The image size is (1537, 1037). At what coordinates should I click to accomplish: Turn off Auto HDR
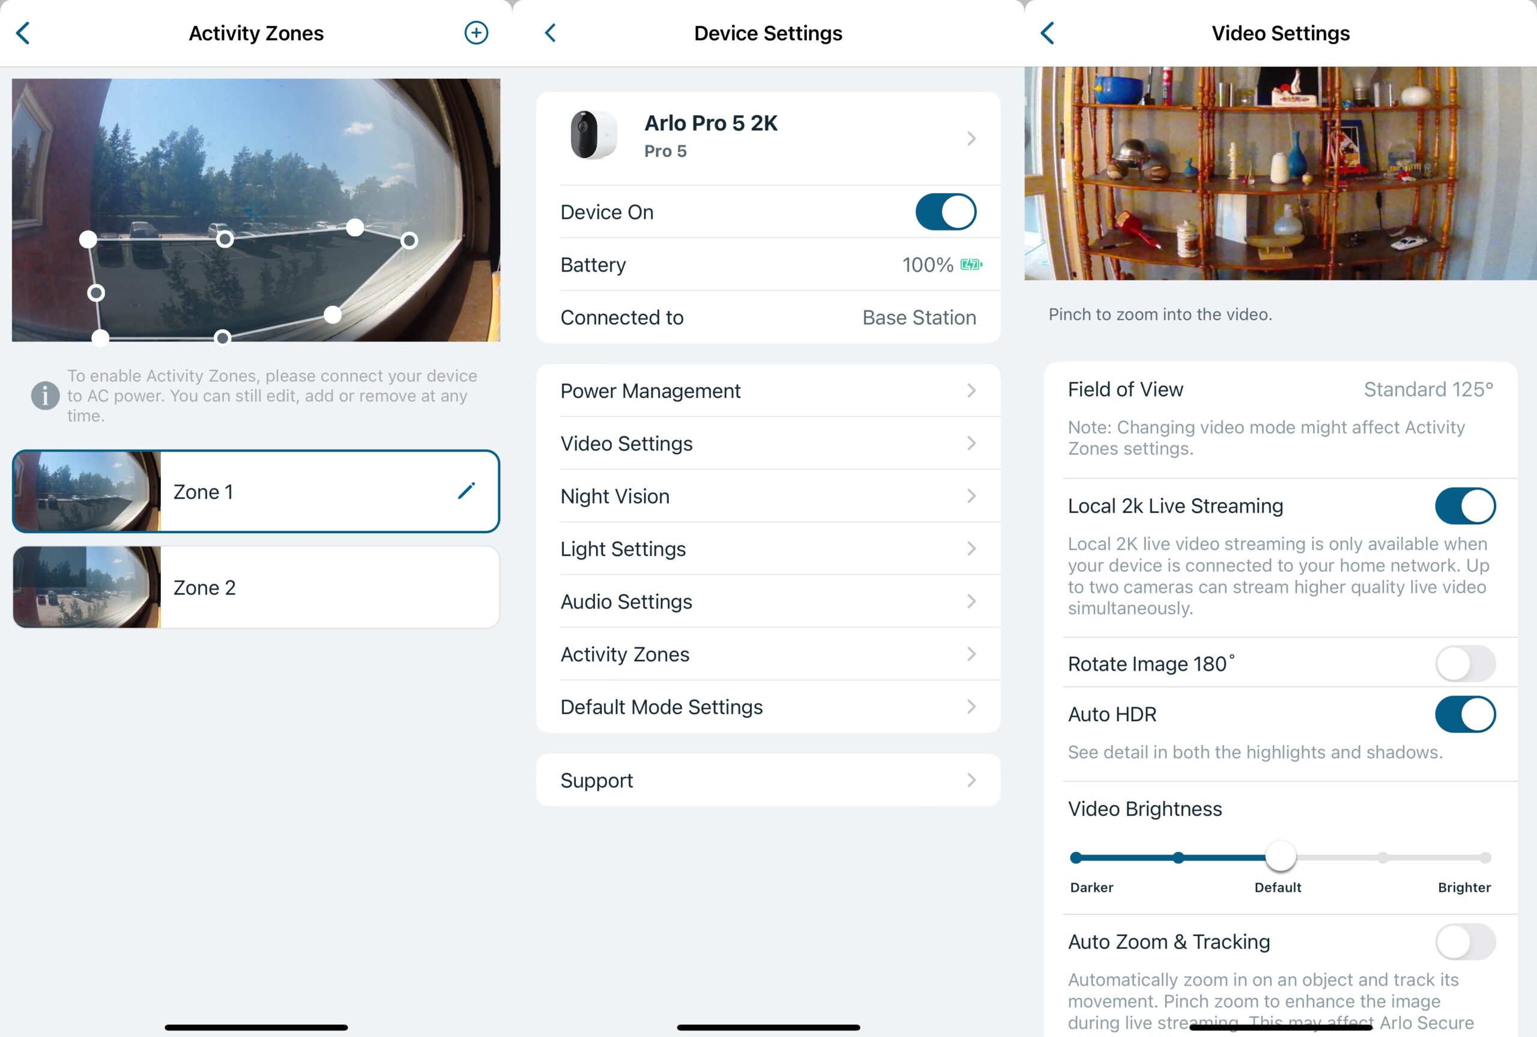click(1464, 715)
